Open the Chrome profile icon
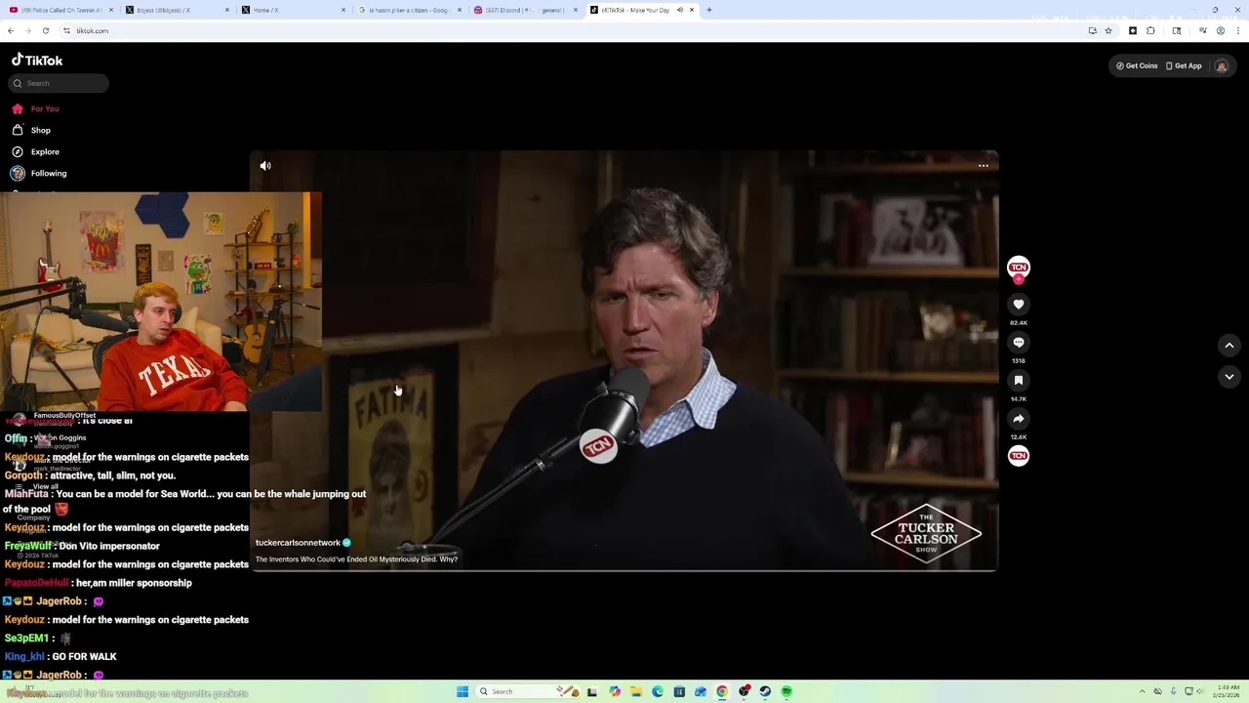The image size is (1249, 703). pos(1220,30)
